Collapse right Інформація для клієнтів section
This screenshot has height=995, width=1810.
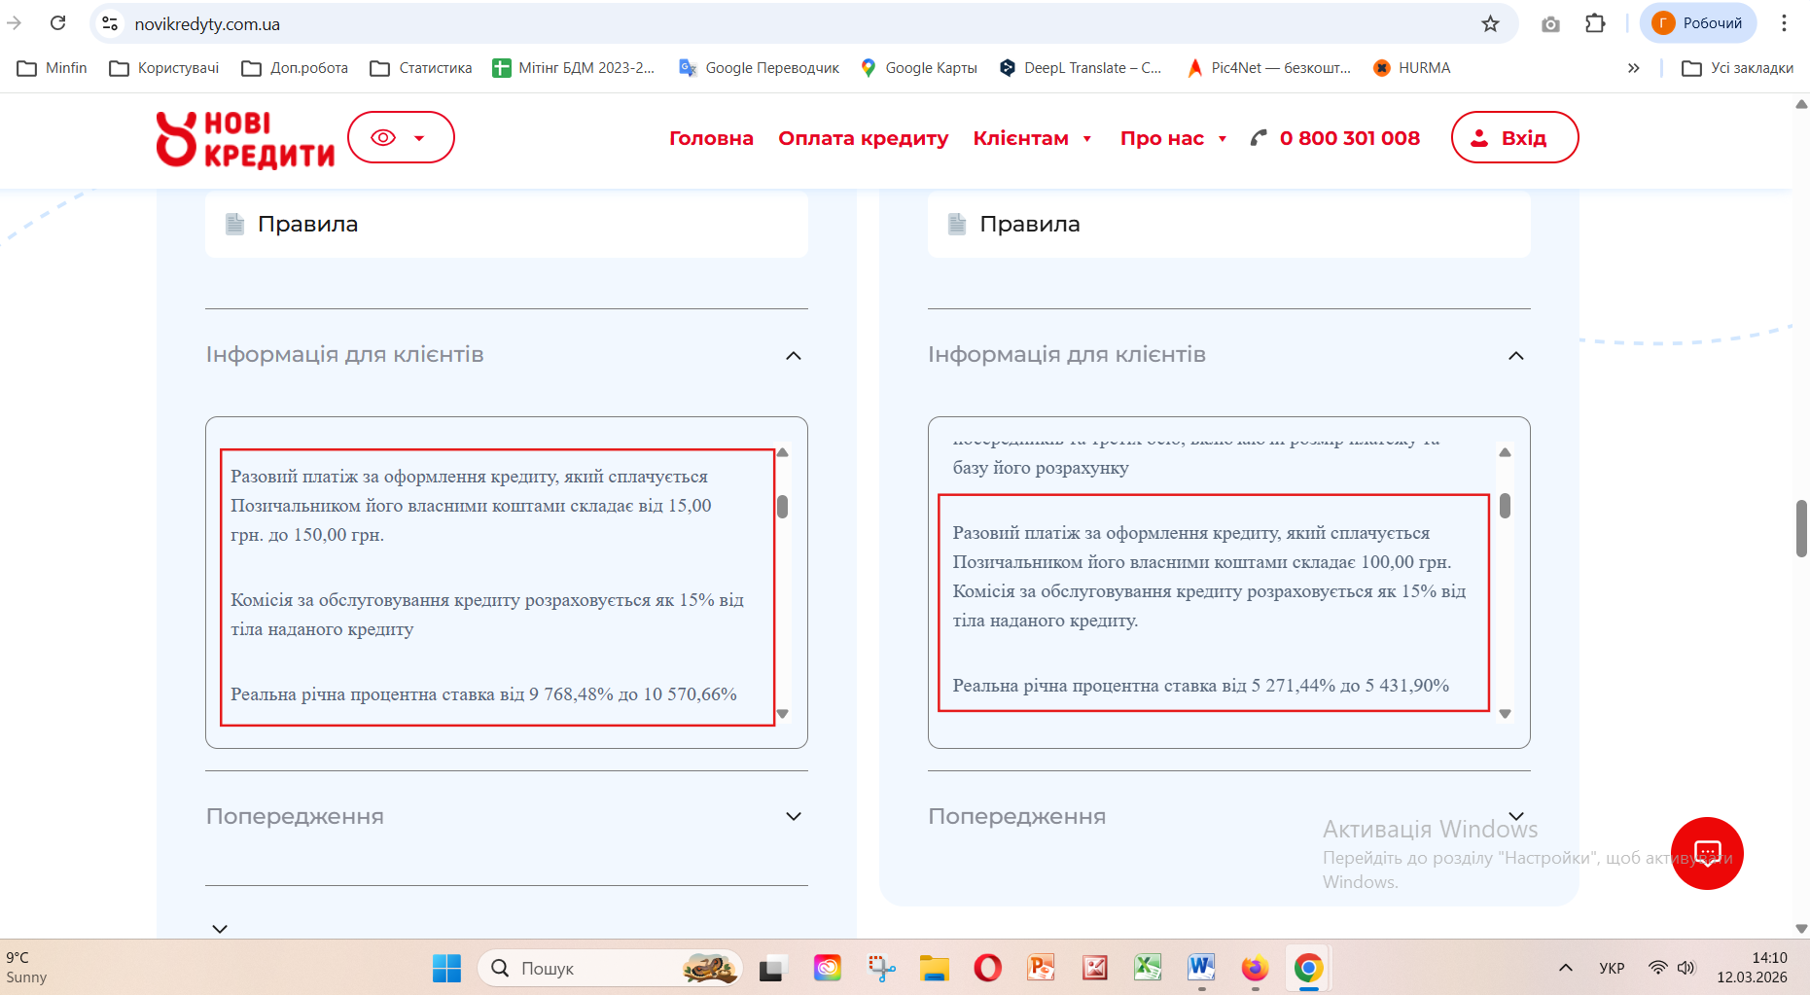[1515, 356]
